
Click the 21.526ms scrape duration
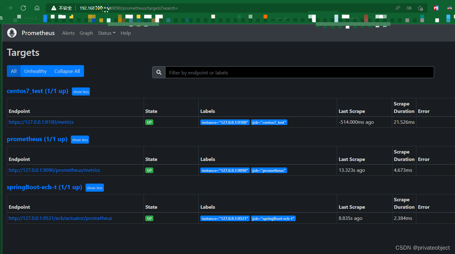tap(404, 122)
